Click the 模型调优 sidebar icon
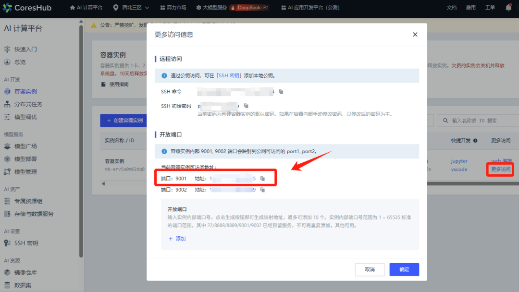Screen dimensions: 519x292 7,117
